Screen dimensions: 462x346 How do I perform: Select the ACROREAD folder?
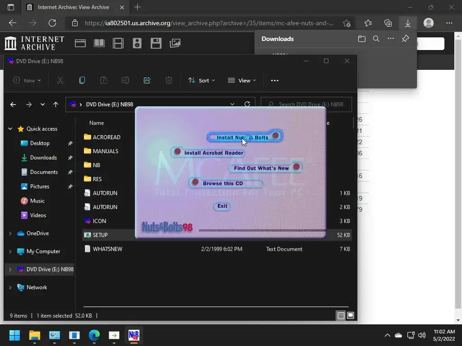(106, 137)
